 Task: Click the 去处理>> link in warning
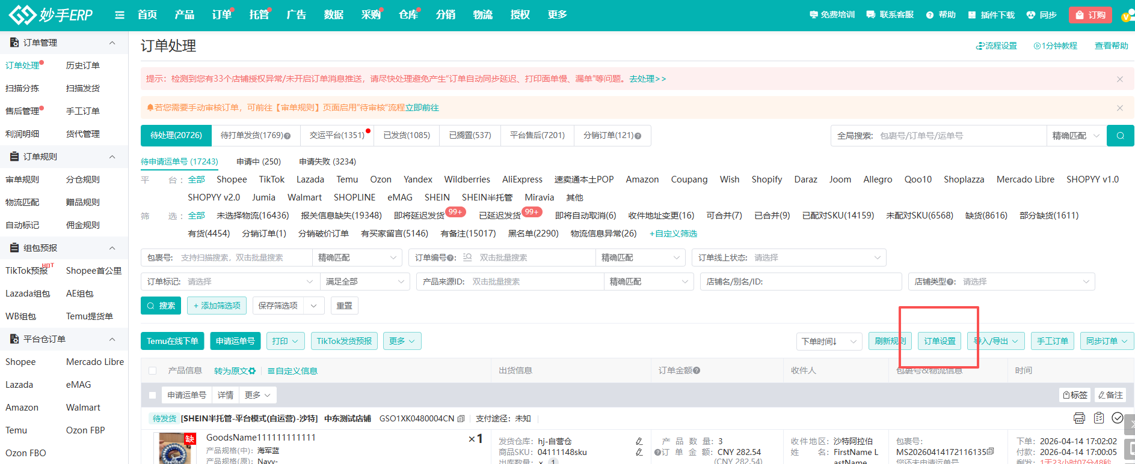[x=648, y=79]
